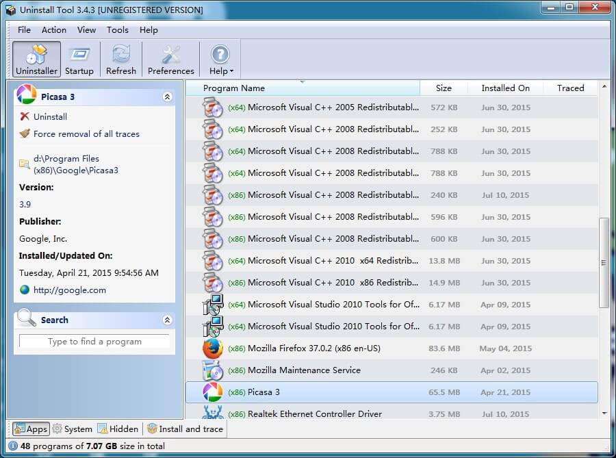Open the Install and trace tab
Image resolution: width=616 pixels, height=458 pixels.
[x=185, y=429]
